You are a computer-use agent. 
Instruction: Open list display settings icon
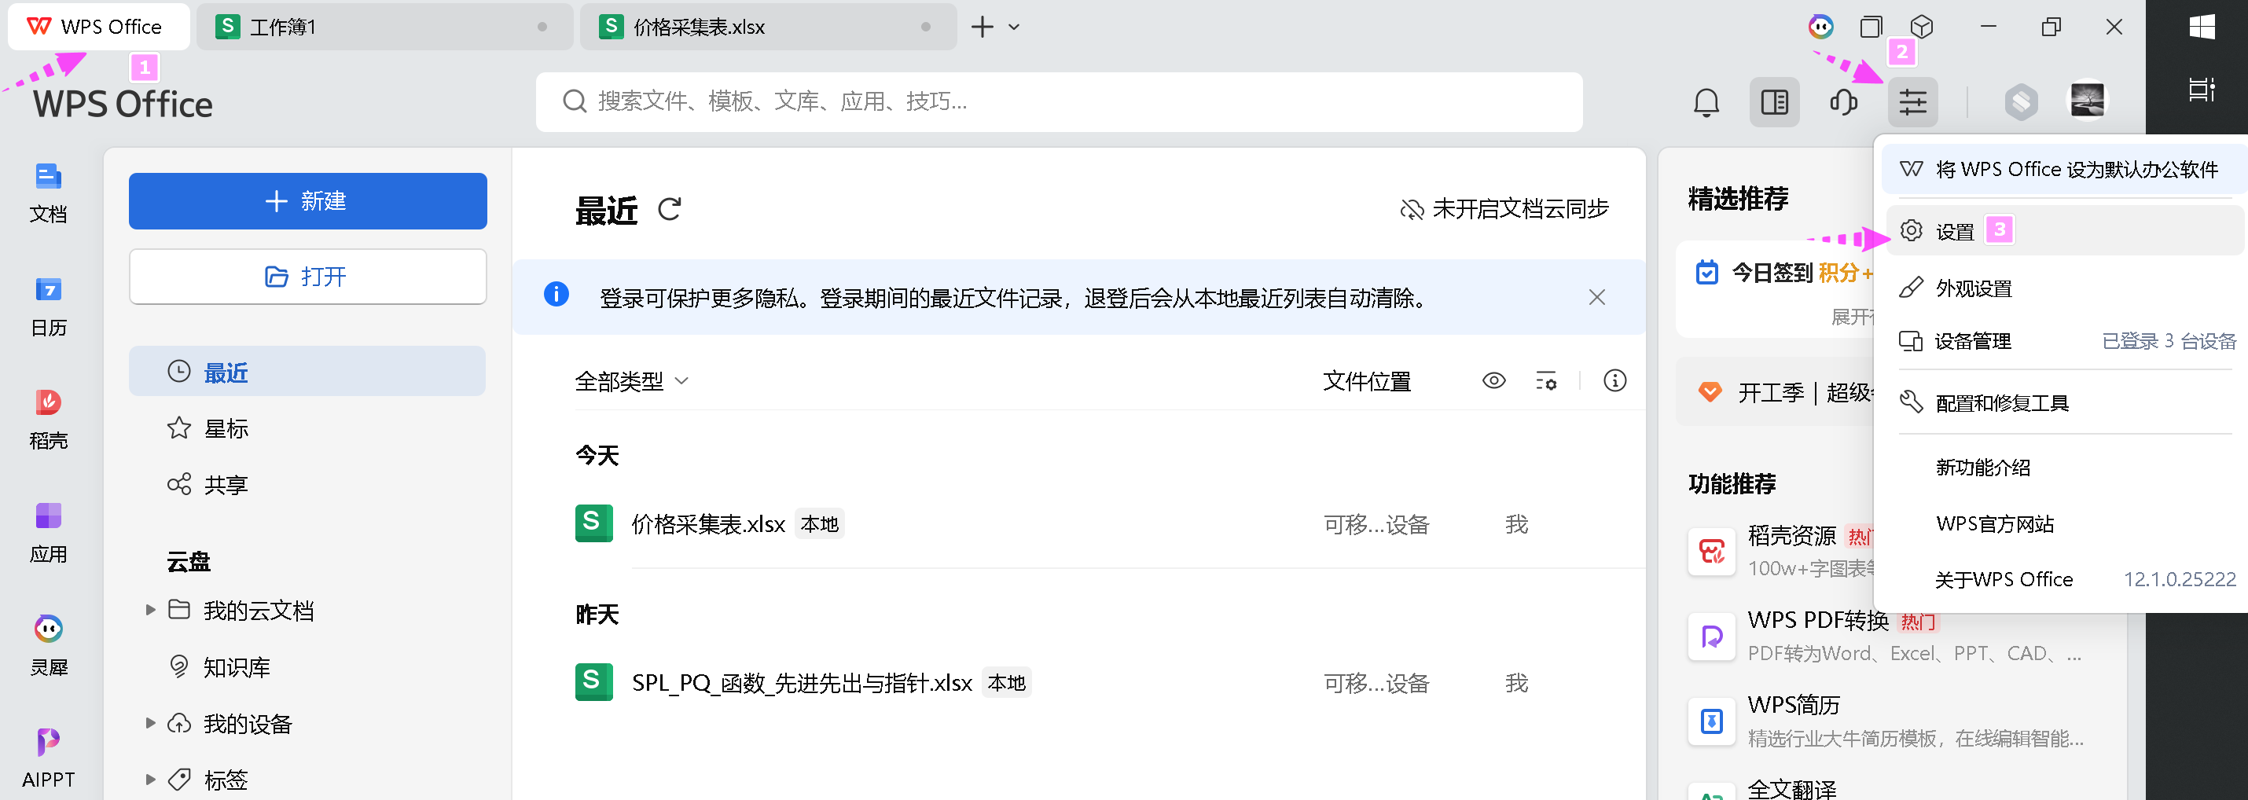point(1545,381)
